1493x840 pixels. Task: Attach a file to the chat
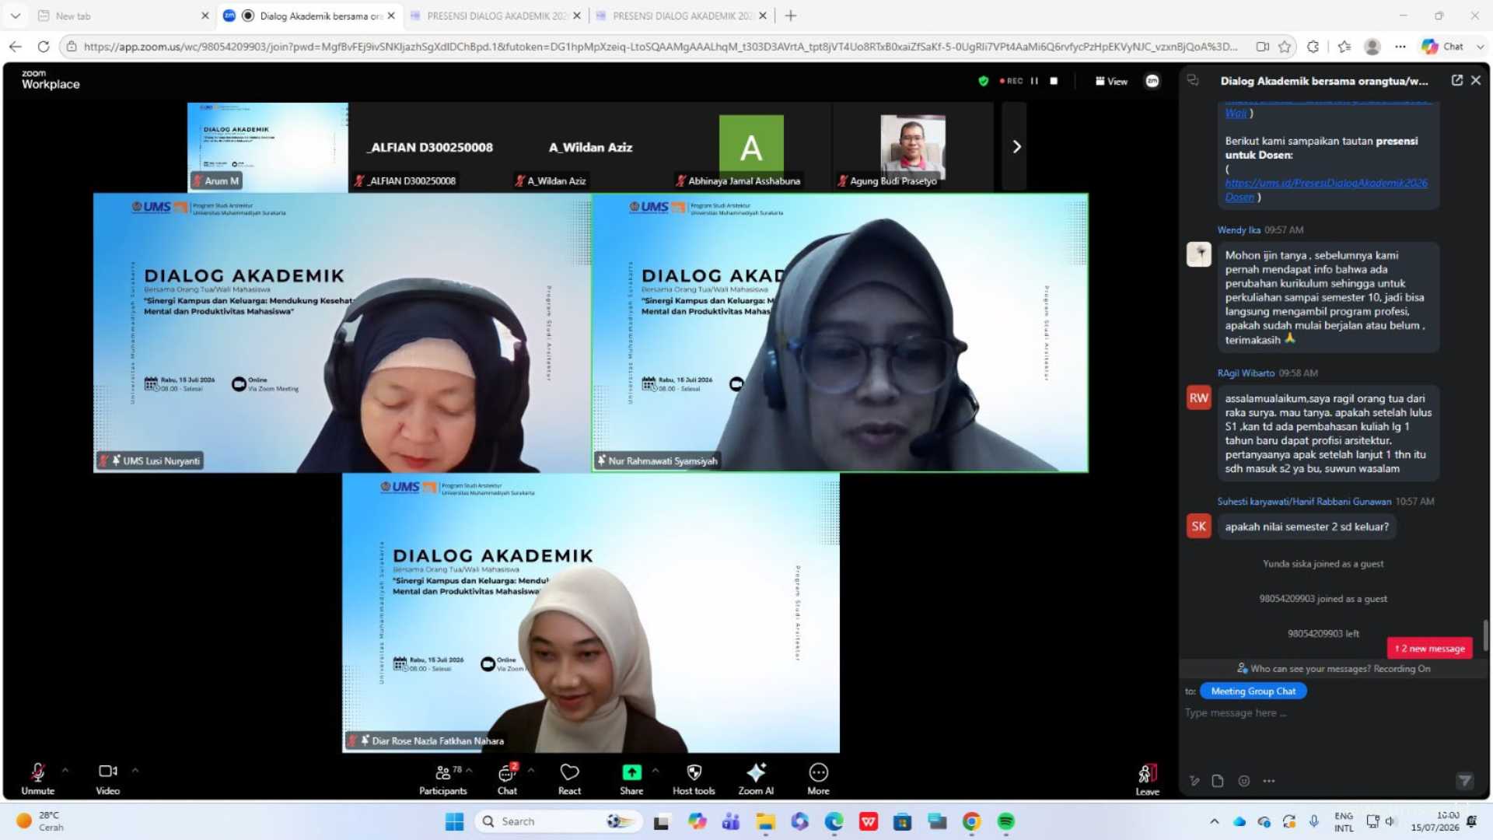pos(1218,781)
